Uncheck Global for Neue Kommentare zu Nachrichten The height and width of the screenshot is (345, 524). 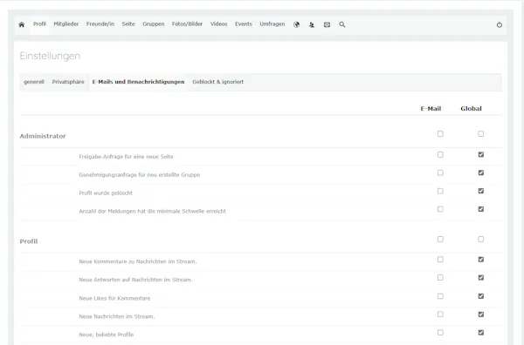point(481,260)
